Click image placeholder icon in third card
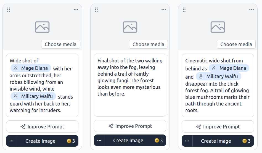 point(218,27)
